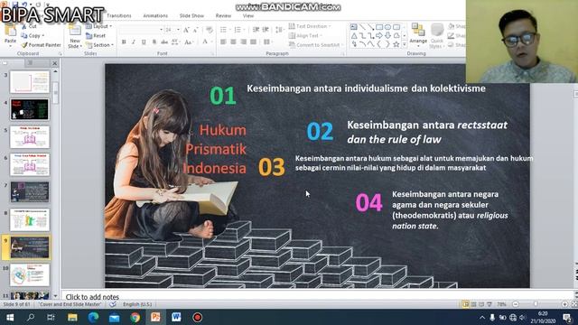578x325 pixels.
Task: Toggle italic formatting
Action: tap(134, 42)
